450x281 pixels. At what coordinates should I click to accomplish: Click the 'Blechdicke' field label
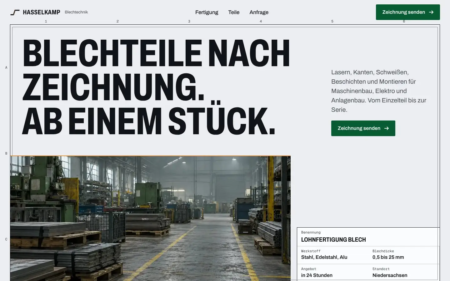coord(383,251)
